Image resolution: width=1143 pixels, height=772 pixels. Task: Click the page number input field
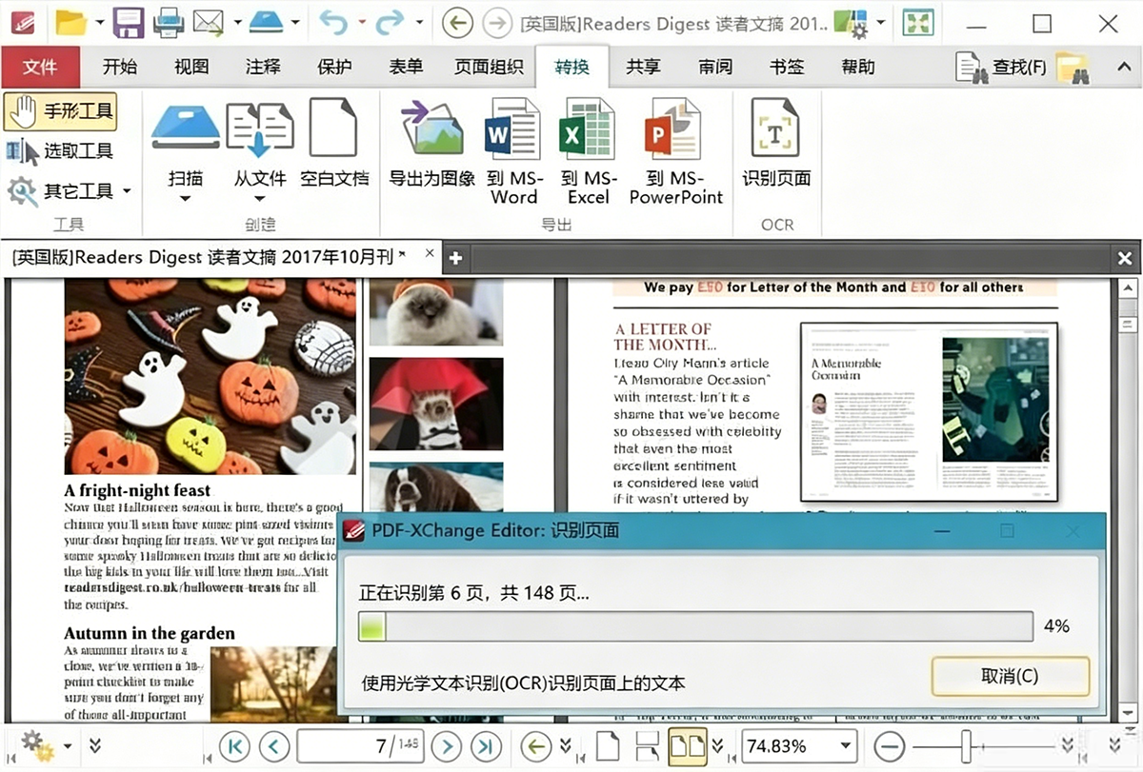pos(361,745)
